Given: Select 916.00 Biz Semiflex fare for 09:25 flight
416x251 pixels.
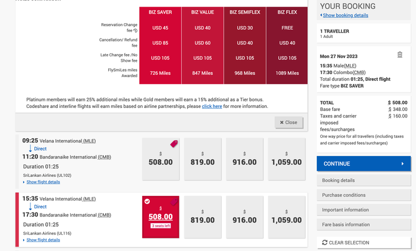Looking at the screenshot, I should [245, 159].
